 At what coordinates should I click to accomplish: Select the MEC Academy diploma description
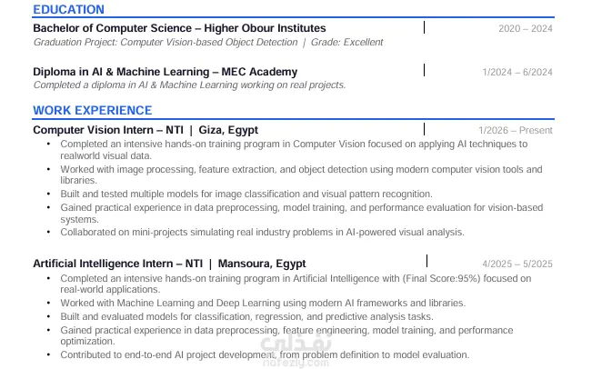(189, 85)
